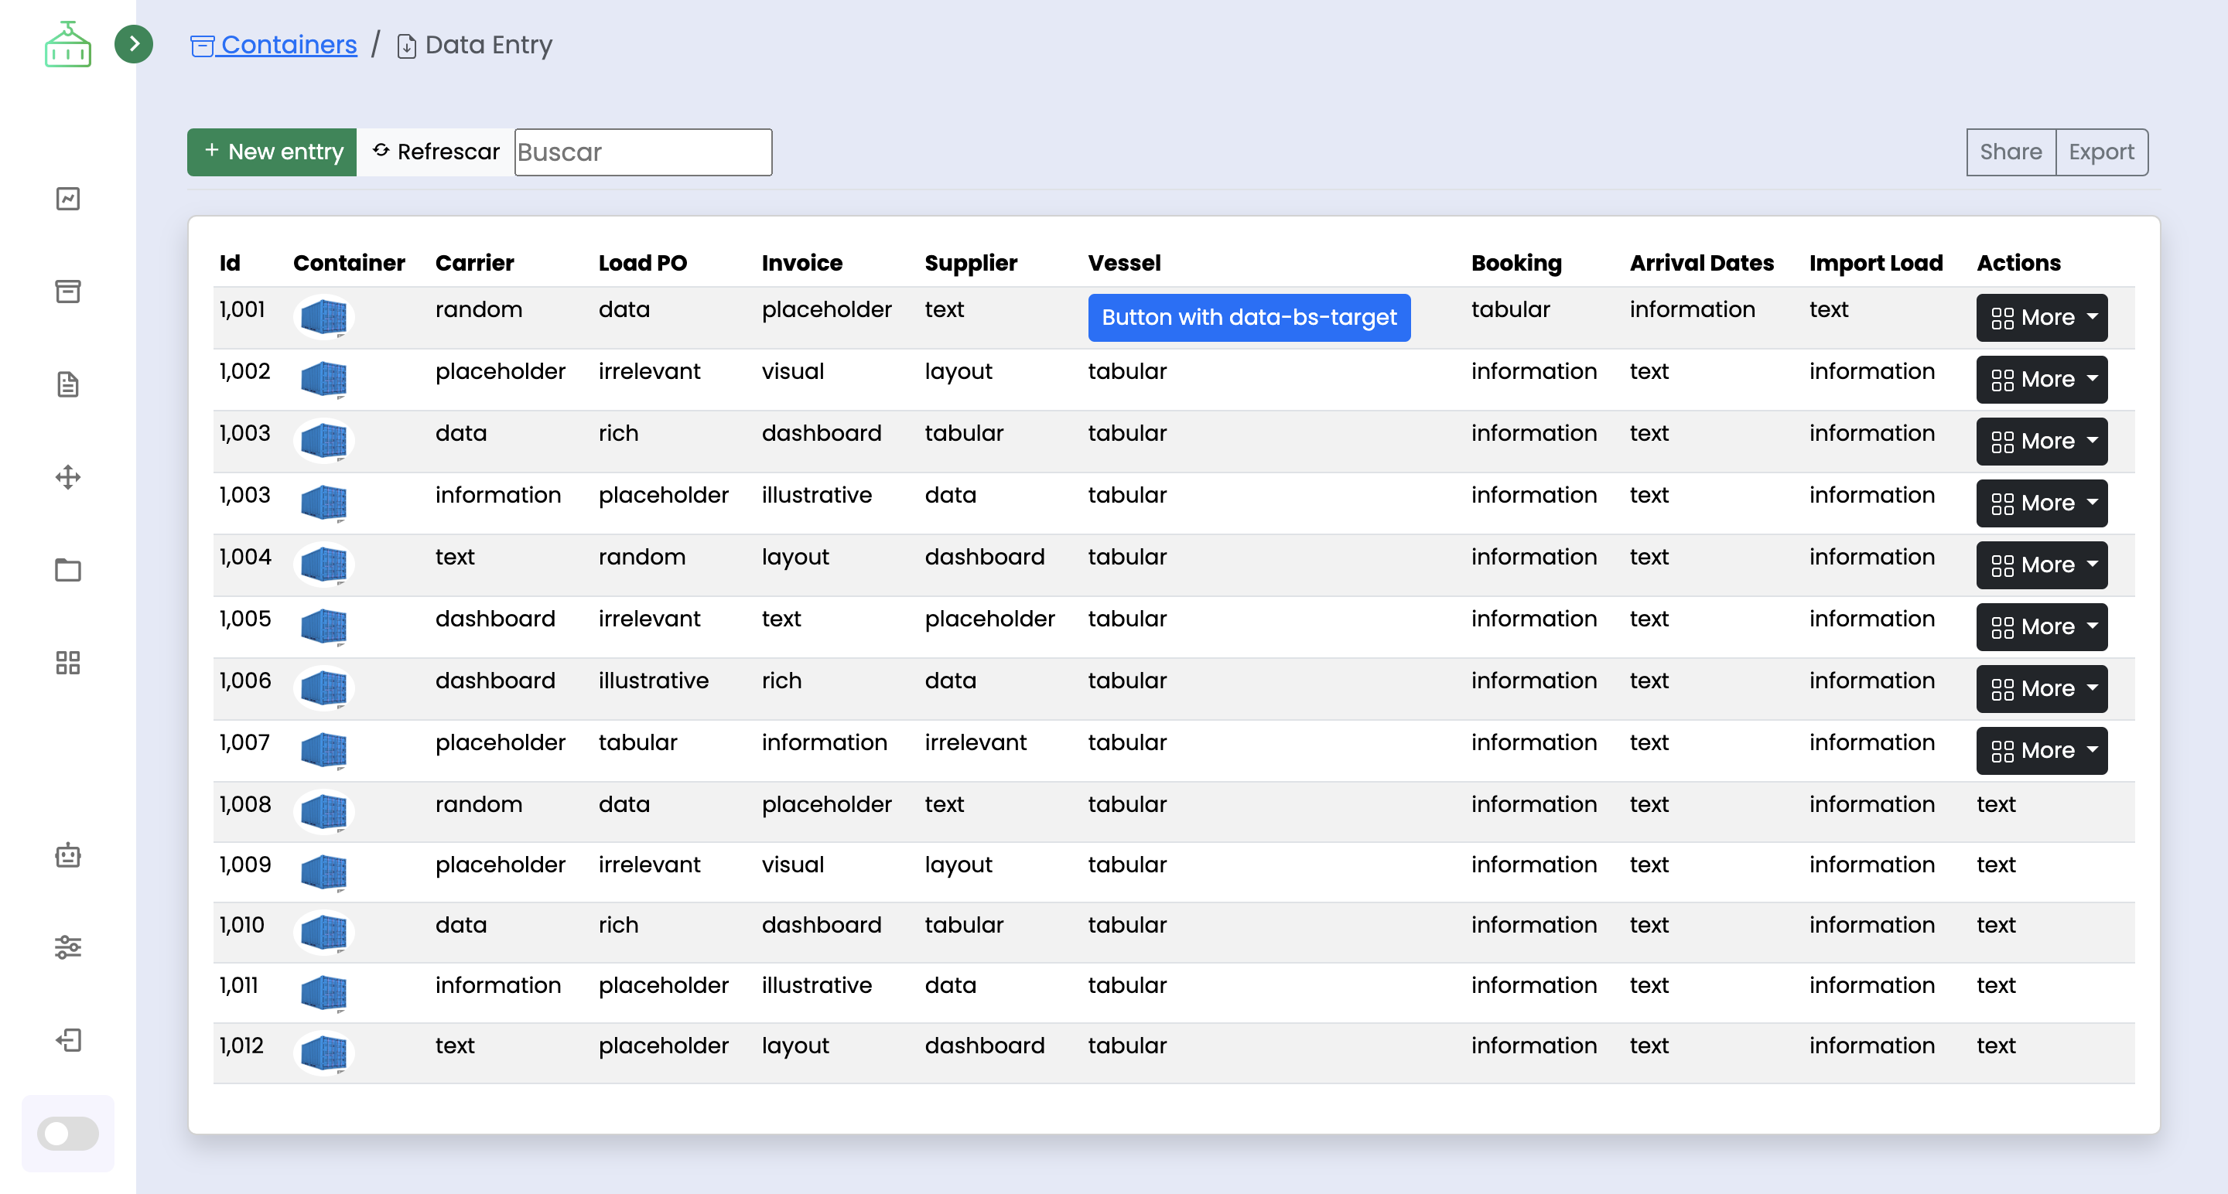
Task: Select the four-arrow move sidebar icon
Action: [67, 477]
